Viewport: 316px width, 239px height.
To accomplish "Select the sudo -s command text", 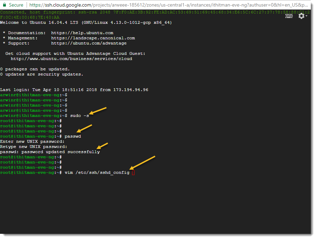I will pos(79,115).
